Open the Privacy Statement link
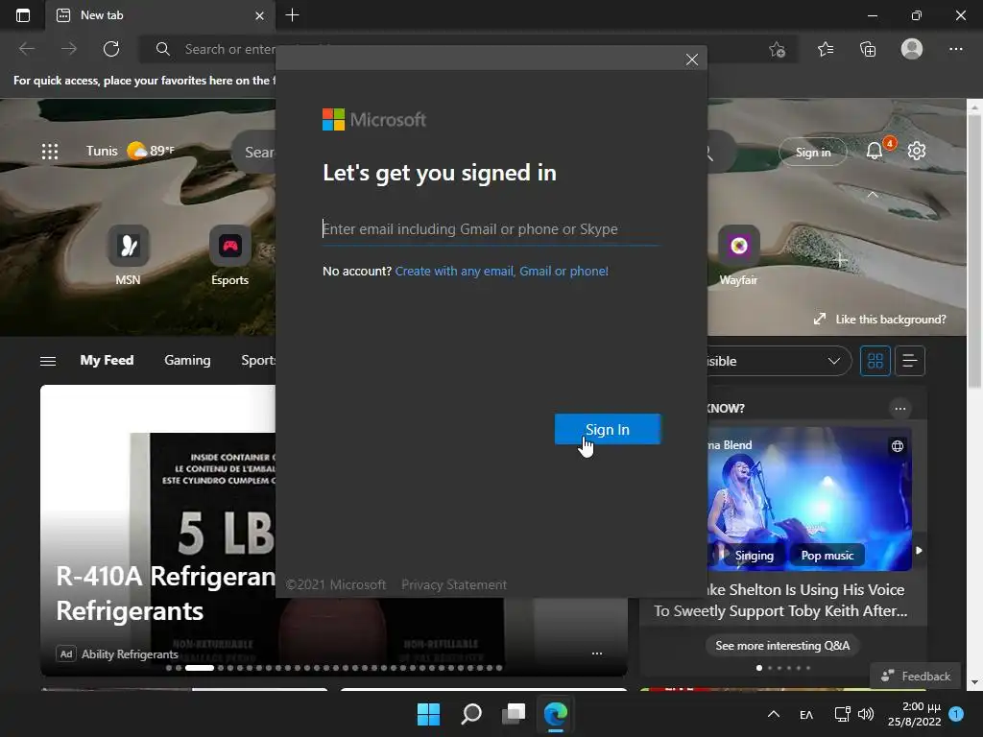Screen dimensions: 983x737 pyautogui.click(x=454, y=584)
